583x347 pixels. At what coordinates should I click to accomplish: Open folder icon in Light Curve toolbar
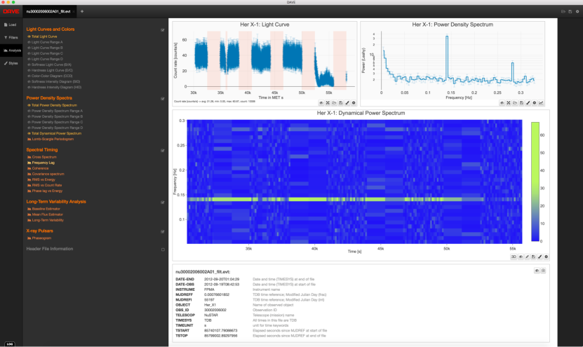pyautogui.click(x=334, y=103)
